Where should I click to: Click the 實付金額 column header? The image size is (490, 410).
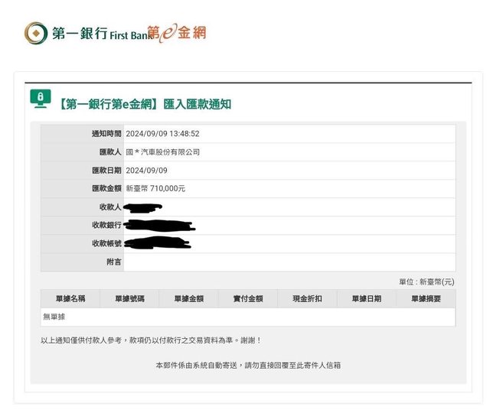(248, 299)
